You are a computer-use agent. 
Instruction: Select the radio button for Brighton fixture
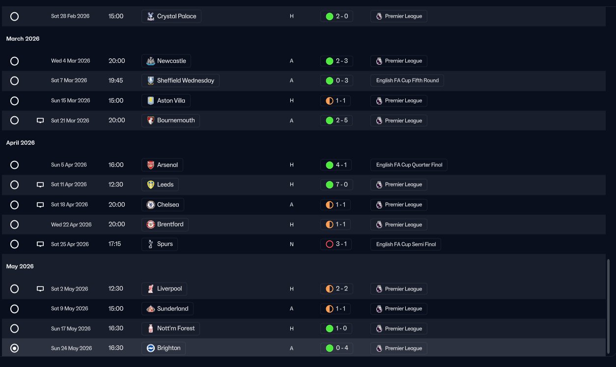point(15,348)
